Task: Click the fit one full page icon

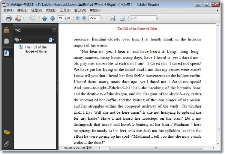Action: tap(122, 18)
